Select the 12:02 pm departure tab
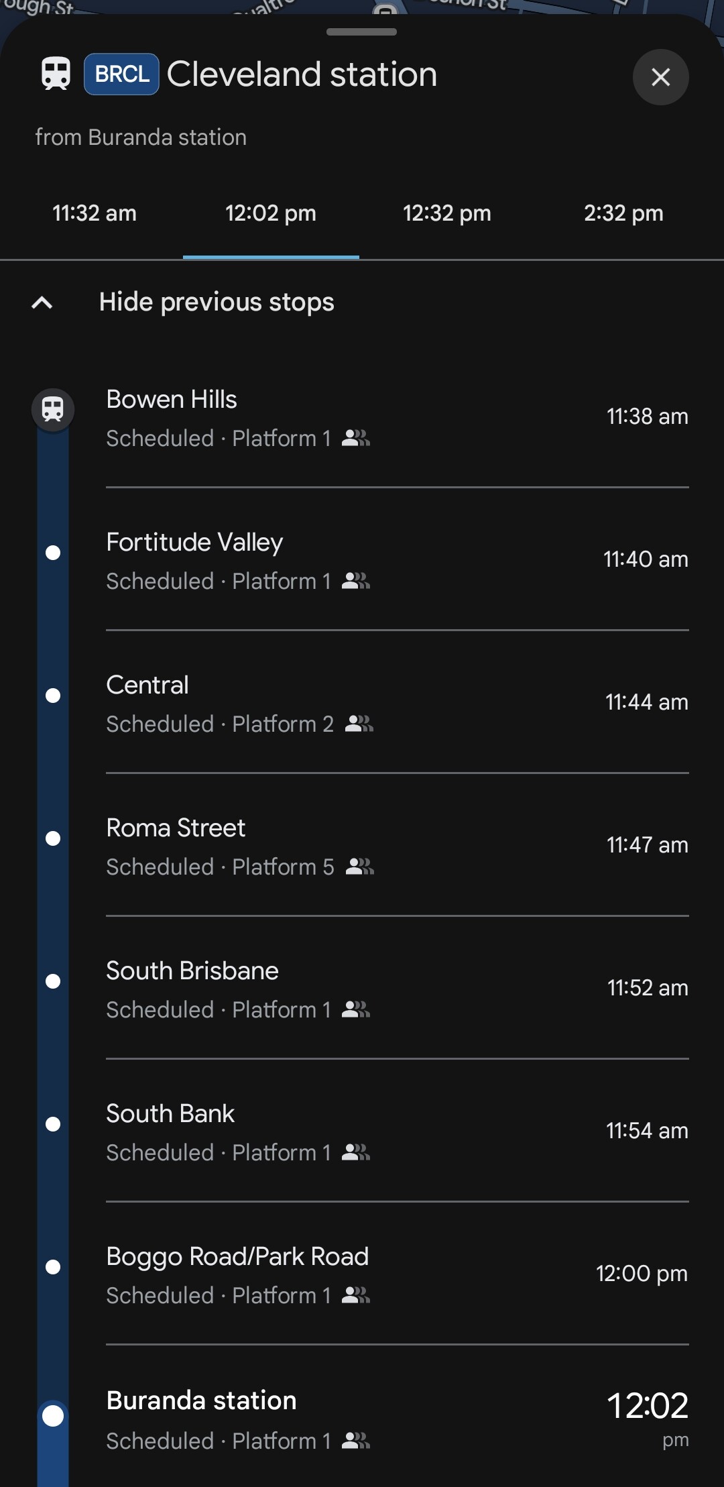The image size is (724, 1487). pos(271,213)
